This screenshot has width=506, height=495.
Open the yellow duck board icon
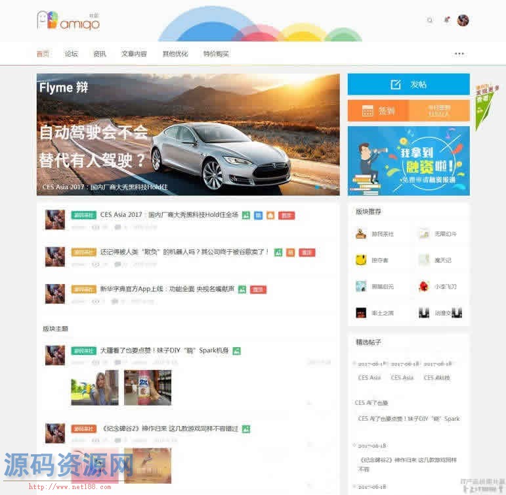point(361,260)
